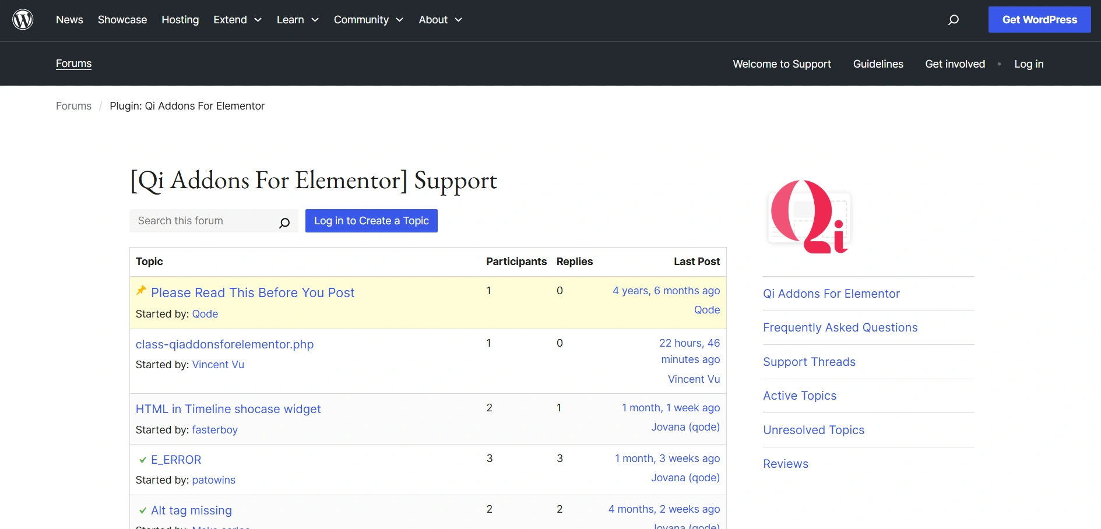Click Plugin: Qi Addons For Elementor breadcrumb text
This screenshot has width=1101, height=529.
(x=187, y=106)
